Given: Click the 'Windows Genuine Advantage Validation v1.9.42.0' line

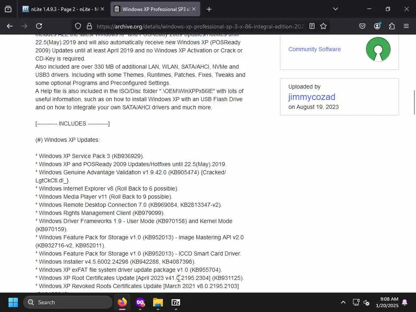Looking at the screenshot, I should click(130, 176).
